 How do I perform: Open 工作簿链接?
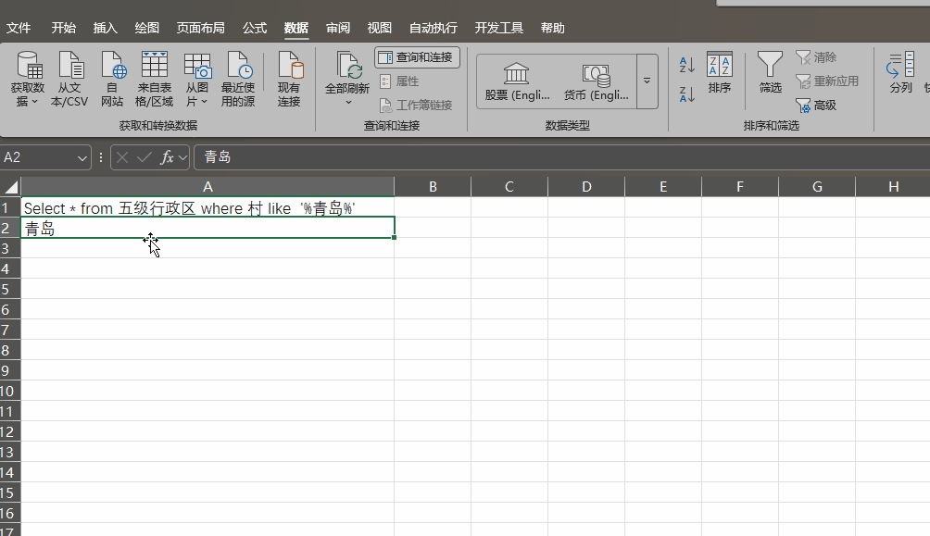coord(416,105)
